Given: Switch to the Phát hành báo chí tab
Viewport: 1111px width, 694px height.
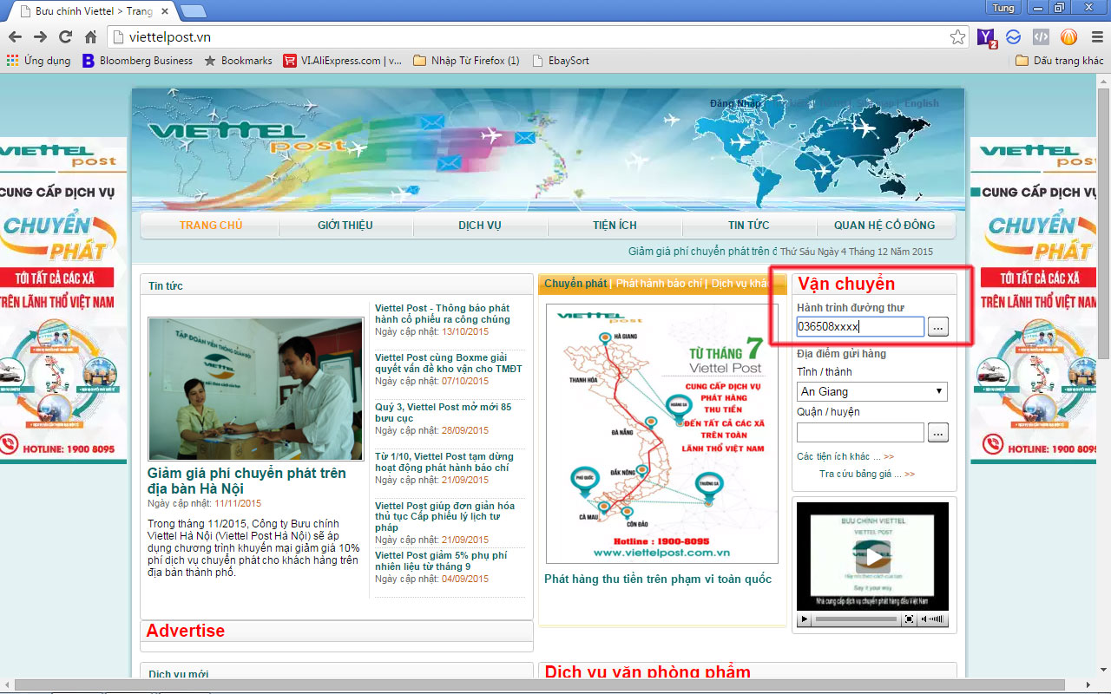Looking at the screenshot, I should pos(659,284).
